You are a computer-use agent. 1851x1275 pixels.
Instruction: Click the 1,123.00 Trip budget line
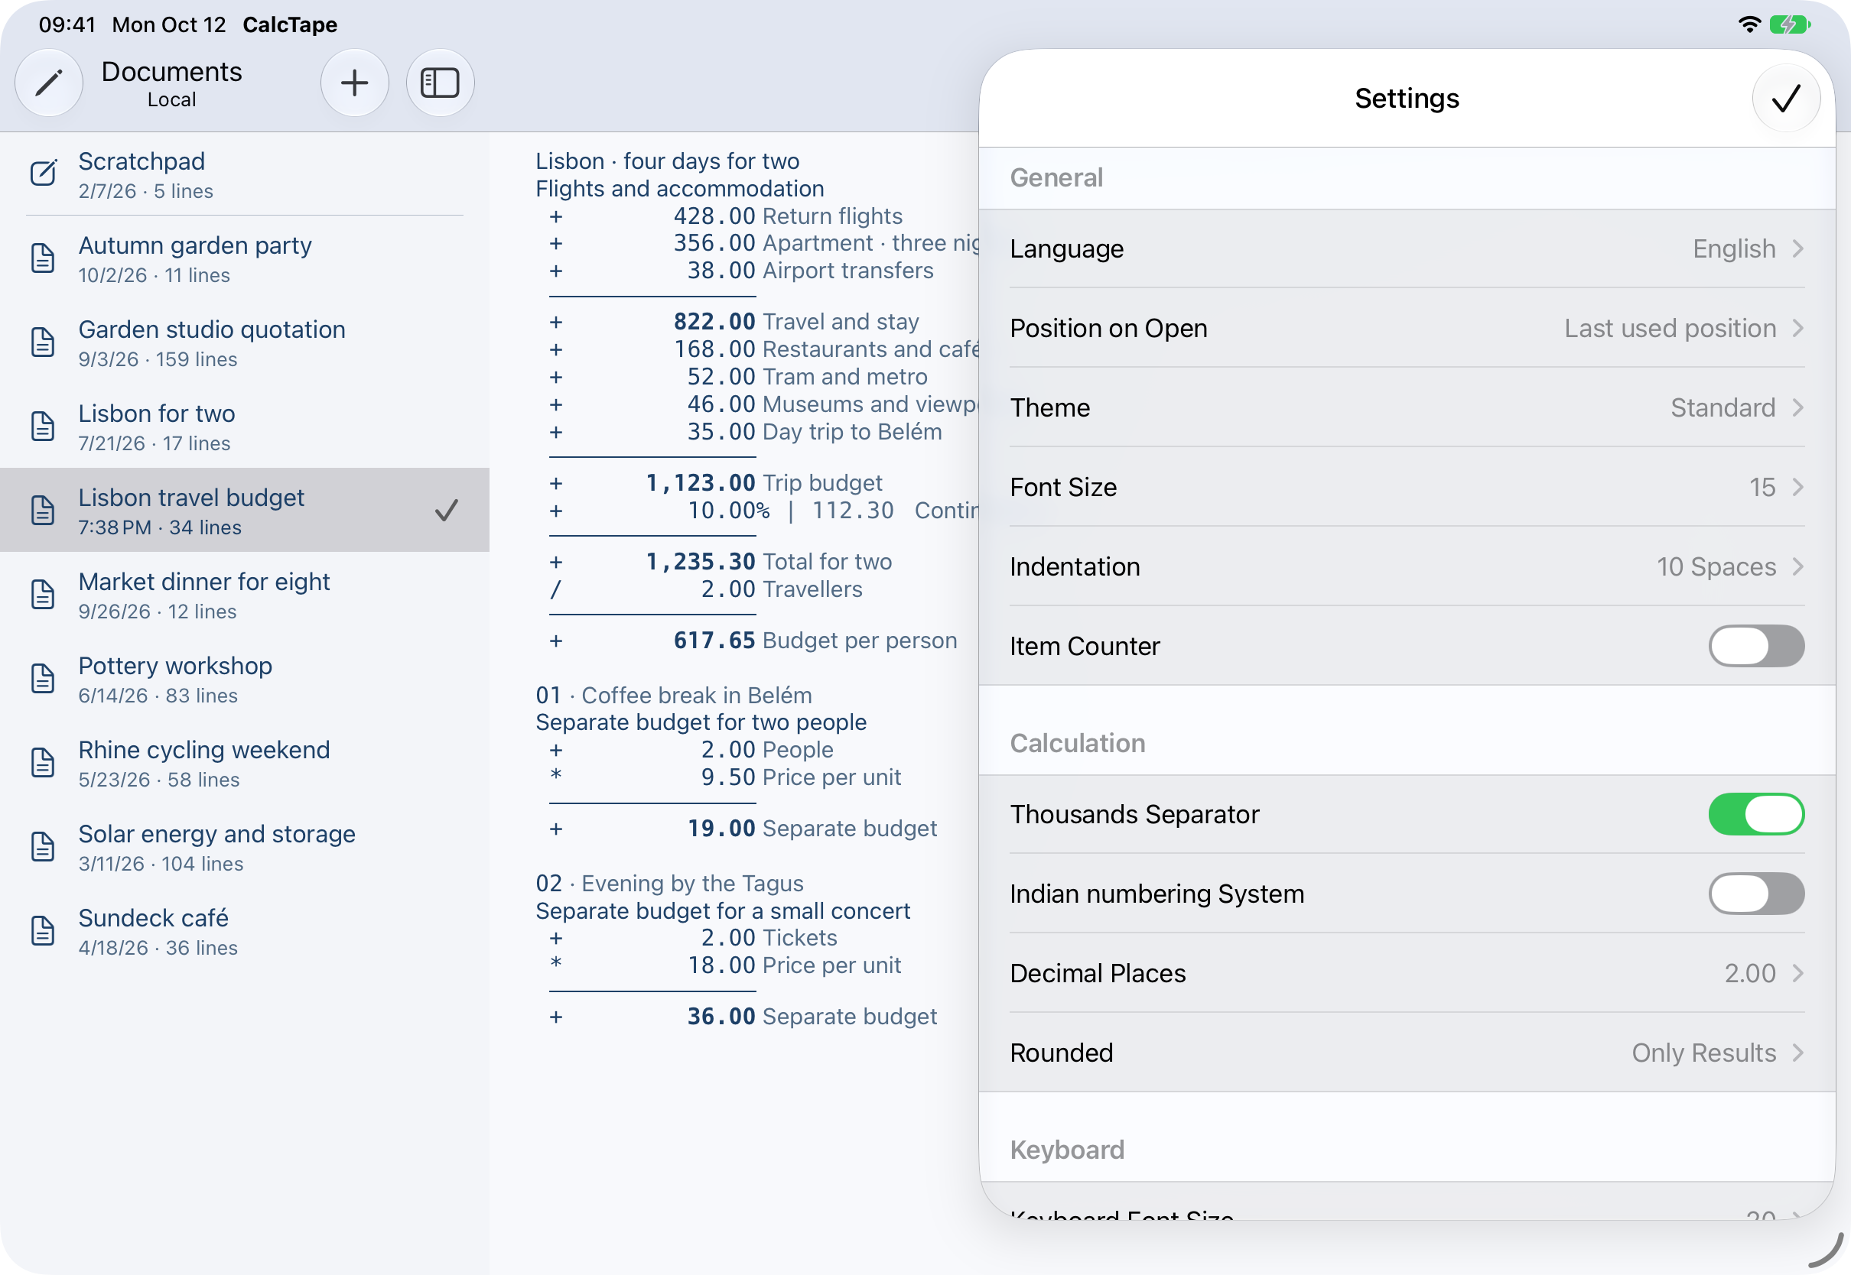click(x=715, y=483)
